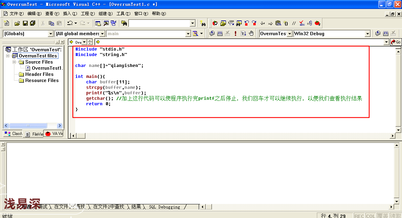Click the Compile icon in build toolbar
The height and width of the screenshot is (218, 402).
[212, 33]
